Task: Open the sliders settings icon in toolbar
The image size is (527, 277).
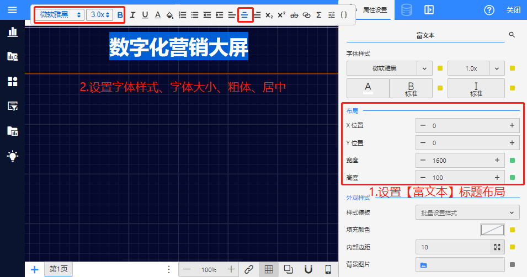Action: click(332, 15)
